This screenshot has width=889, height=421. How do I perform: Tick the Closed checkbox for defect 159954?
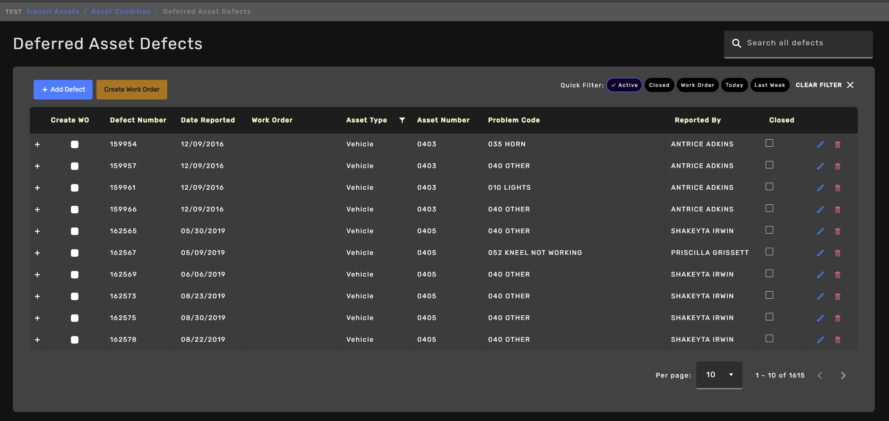click(x=769, y=143)
